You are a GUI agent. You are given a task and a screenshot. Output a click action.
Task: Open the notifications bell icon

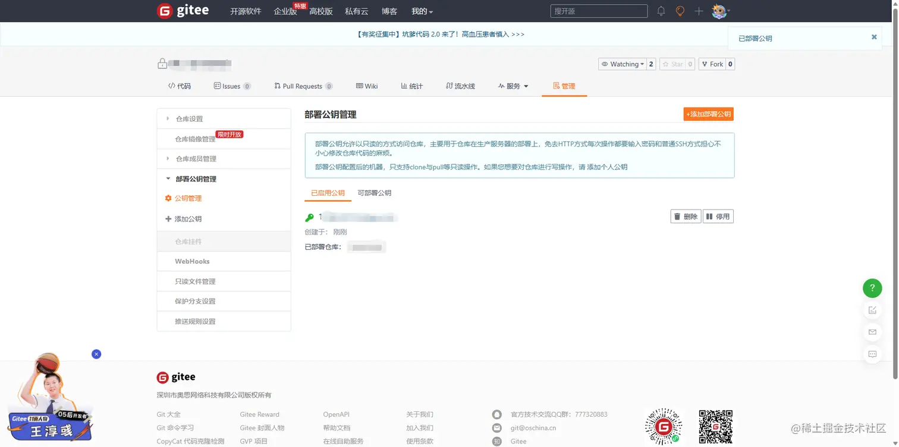click(661, 11)
